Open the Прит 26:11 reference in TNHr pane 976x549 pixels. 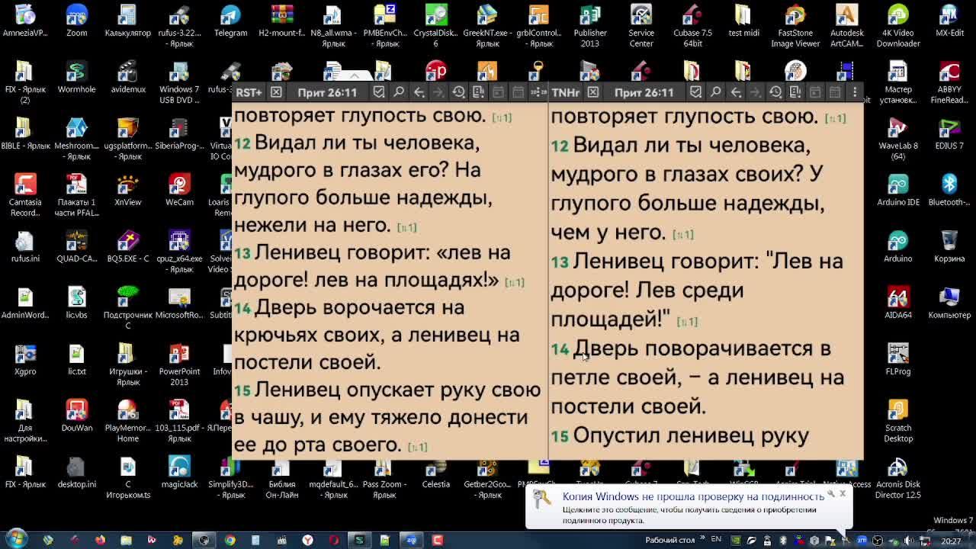coord(644,92)
